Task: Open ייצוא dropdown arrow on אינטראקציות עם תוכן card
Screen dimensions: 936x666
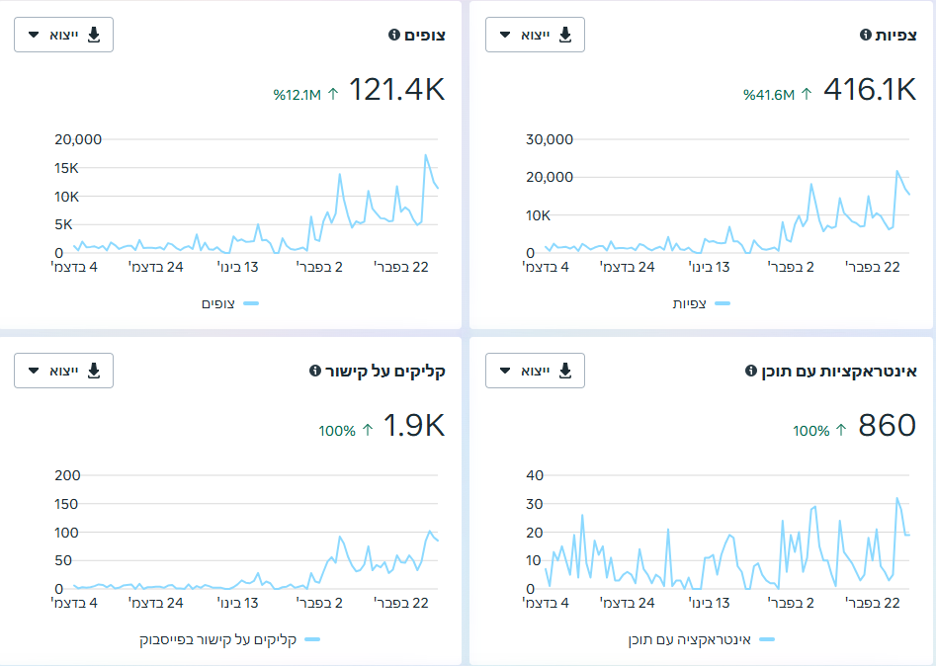Action: (x=505, y=371)
